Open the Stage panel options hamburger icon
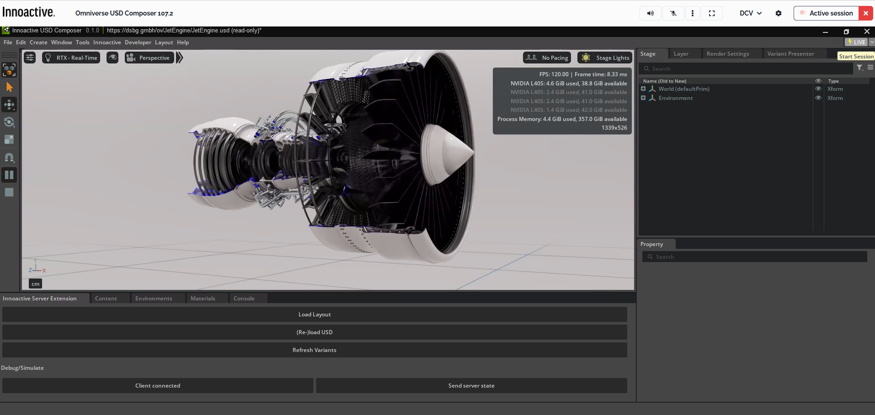This screenshot has width=875, height=415. tap(870, 67)
